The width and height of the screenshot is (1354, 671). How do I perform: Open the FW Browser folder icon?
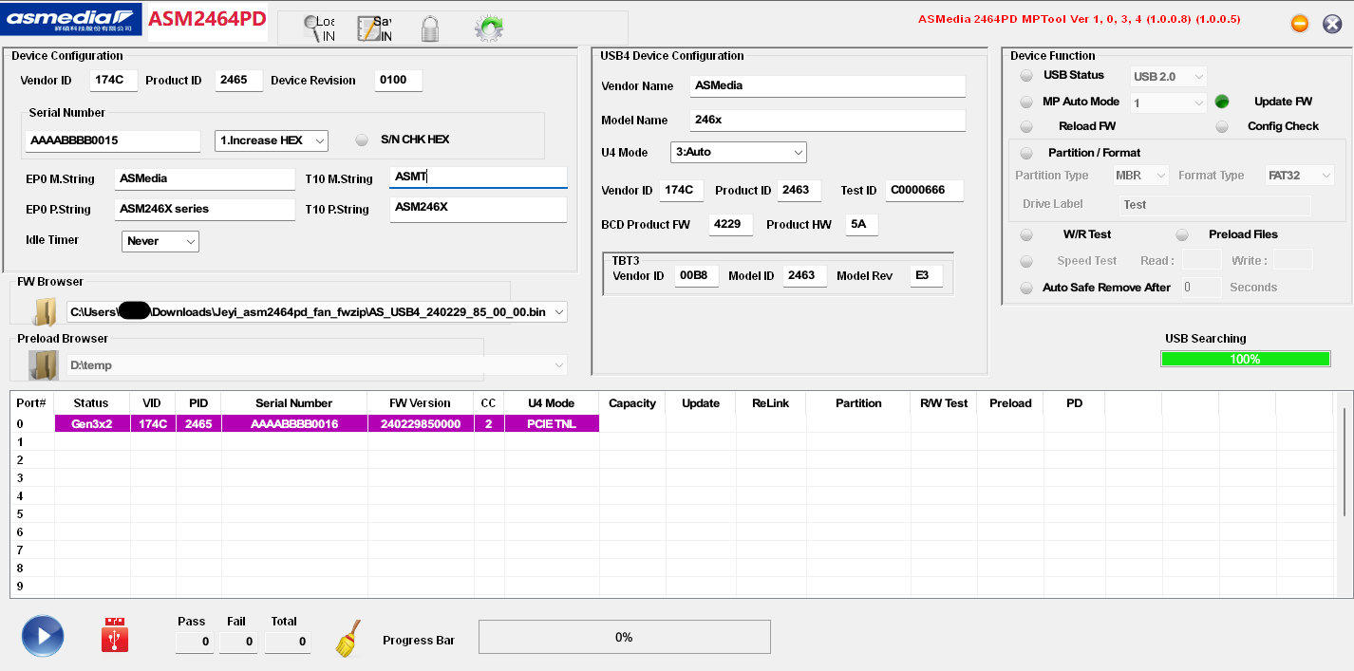[x=45, y=310]
